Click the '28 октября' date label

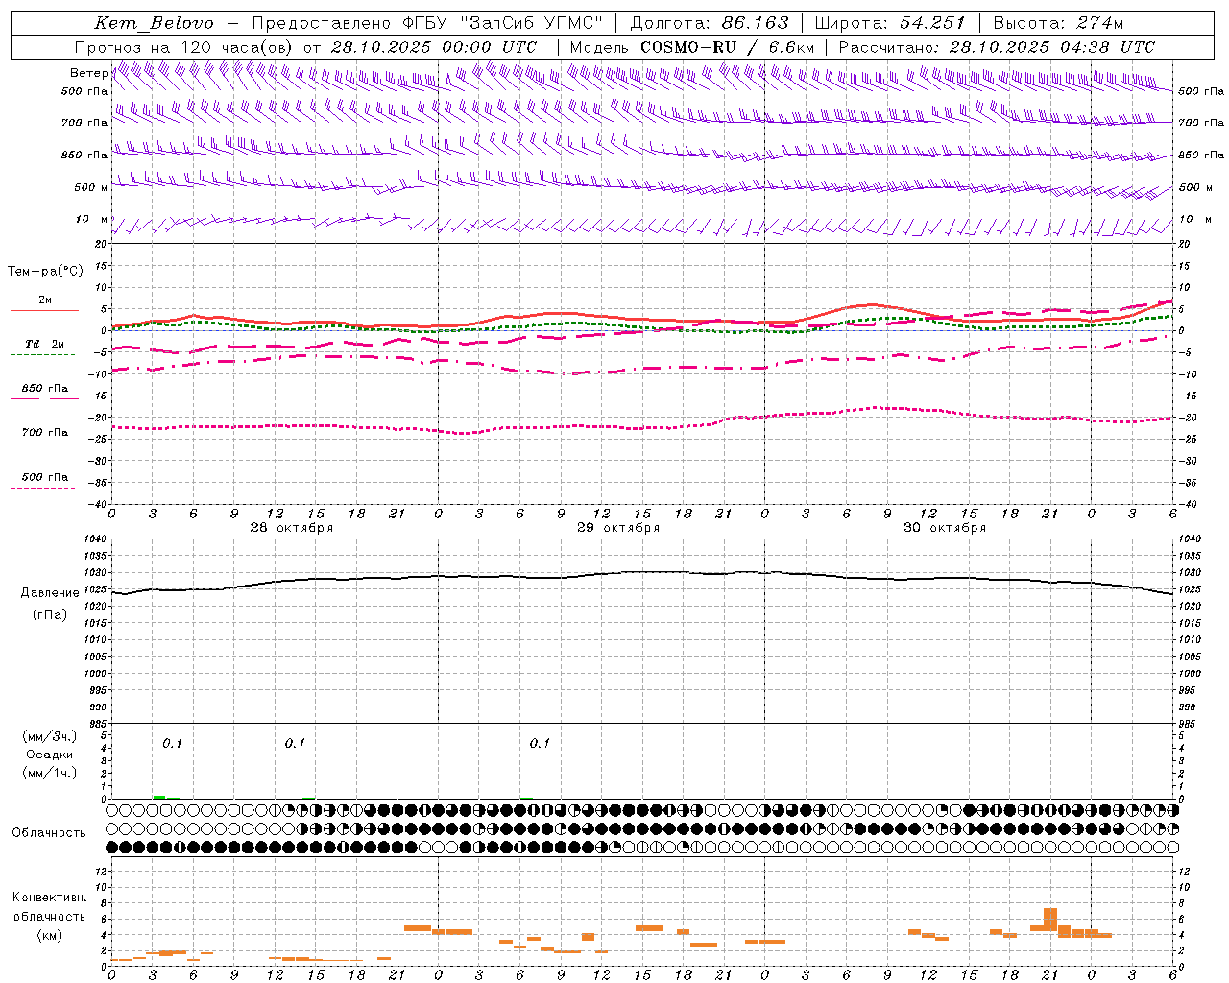tap(292, 528)
